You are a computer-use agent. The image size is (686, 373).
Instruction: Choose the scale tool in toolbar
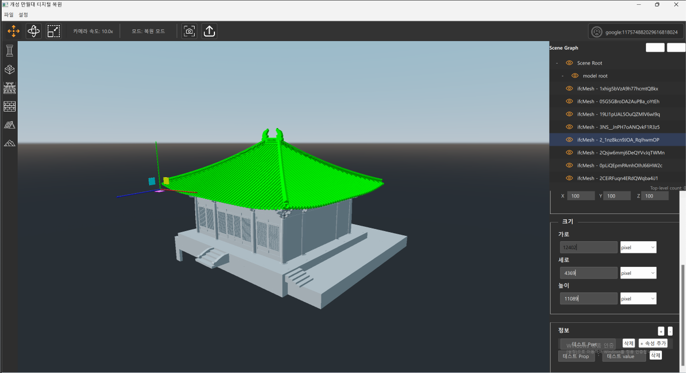click(53, 31)
